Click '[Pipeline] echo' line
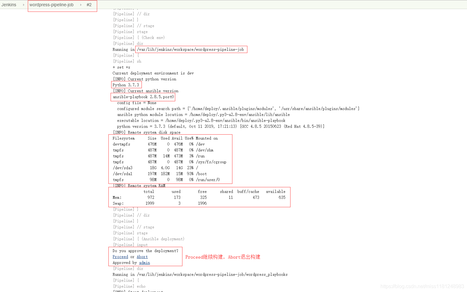The height and width of the screenshot is (292, 467). pos(129,286)
